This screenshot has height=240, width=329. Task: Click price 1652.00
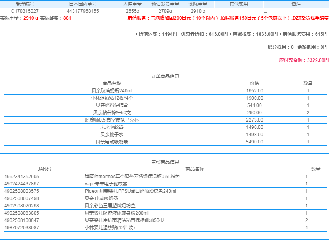click(x=255, y=91)
